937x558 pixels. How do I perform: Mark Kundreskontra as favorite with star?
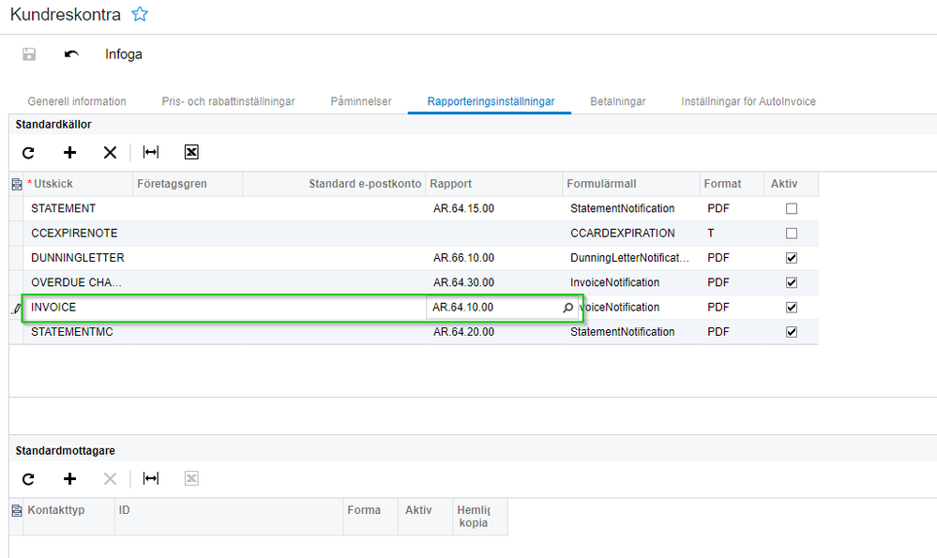pyautogui.click(x=140, y=14)
